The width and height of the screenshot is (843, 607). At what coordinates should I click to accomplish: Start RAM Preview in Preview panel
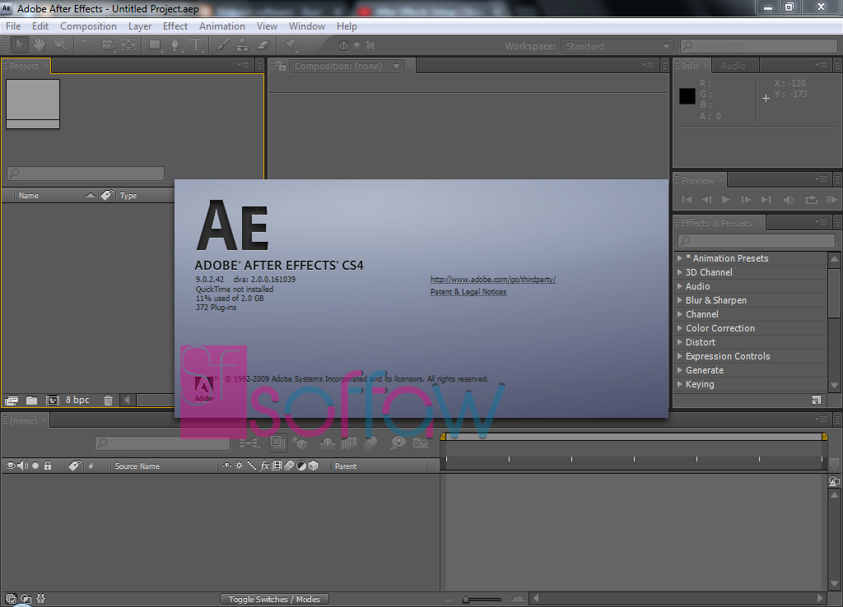click(831, 200)
